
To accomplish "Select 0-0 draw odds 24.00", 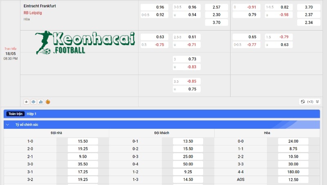I will [293, 141].
